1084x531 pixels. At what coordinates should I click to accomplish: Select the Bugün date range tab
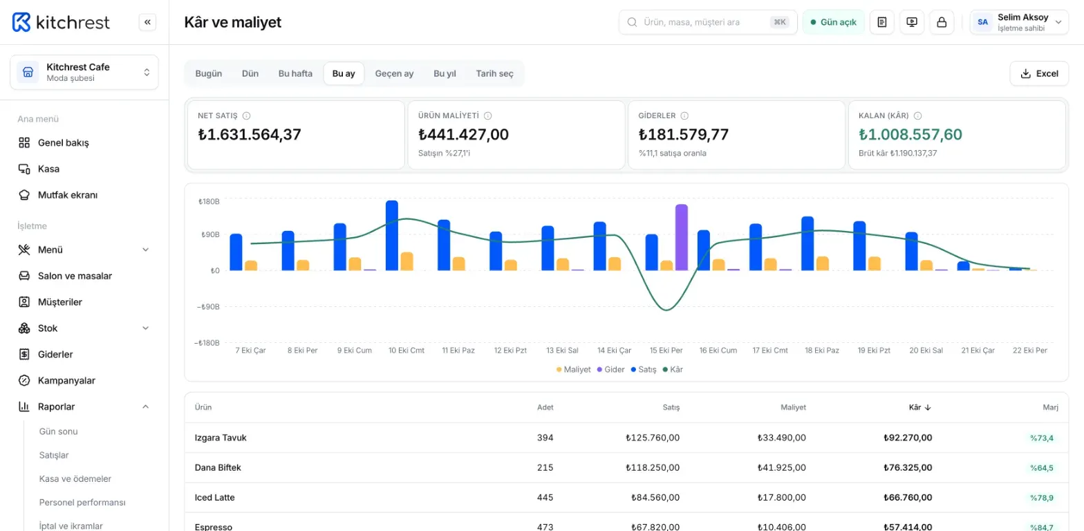[x=209, y=73]
